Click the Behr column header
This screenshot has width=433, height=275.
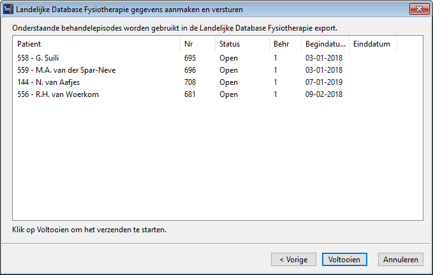284,44
